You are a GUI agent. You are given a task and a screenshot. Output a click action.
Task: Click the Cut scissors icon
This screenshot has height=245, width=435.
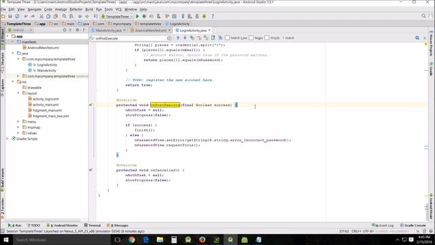point(41,16)
